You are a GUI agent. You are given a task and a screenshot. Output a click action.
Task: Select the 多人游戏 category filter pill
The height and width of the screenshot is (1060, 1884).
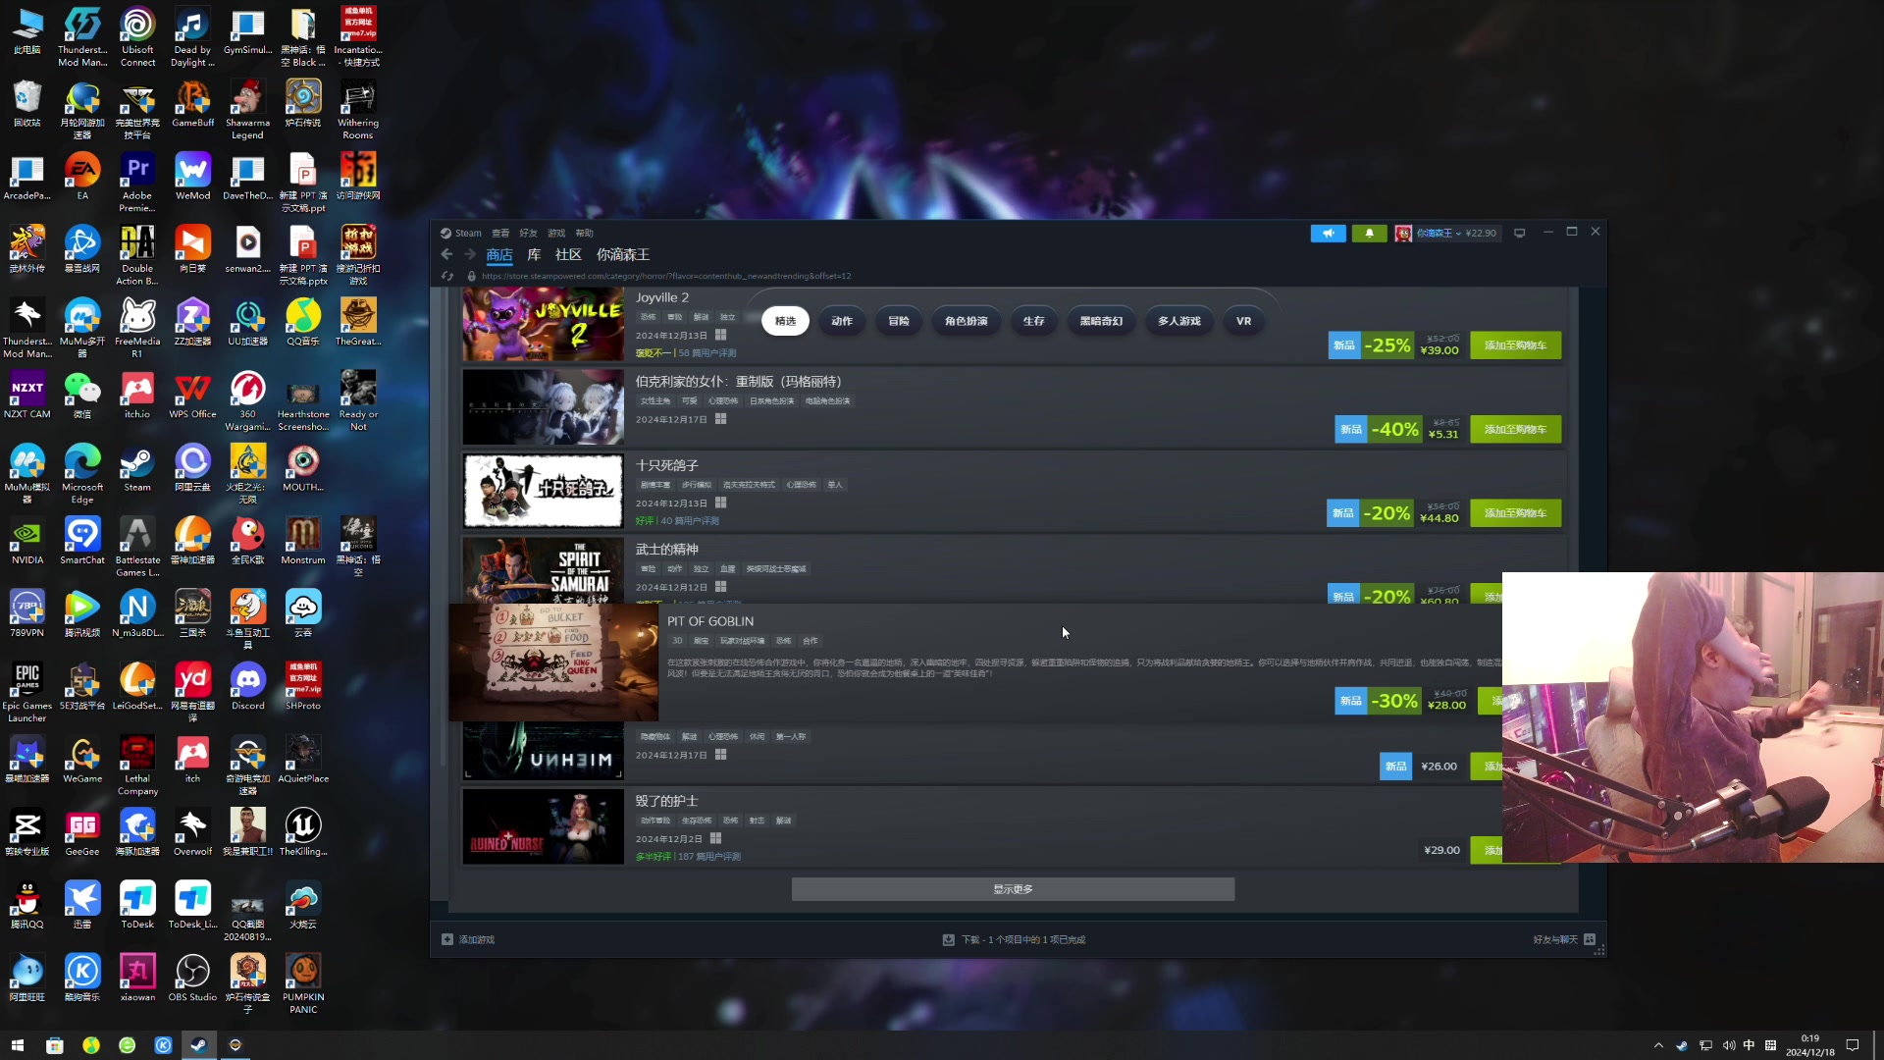pos(1178,321)
